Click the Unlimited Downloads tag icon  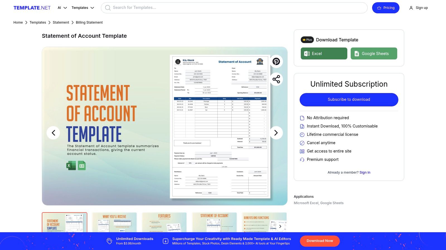tap(109, 241)
